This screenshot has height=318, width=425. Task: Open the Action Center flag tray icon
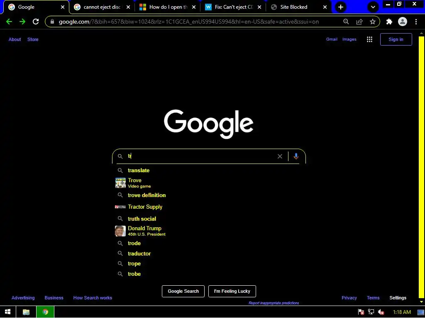pos(361,312)
